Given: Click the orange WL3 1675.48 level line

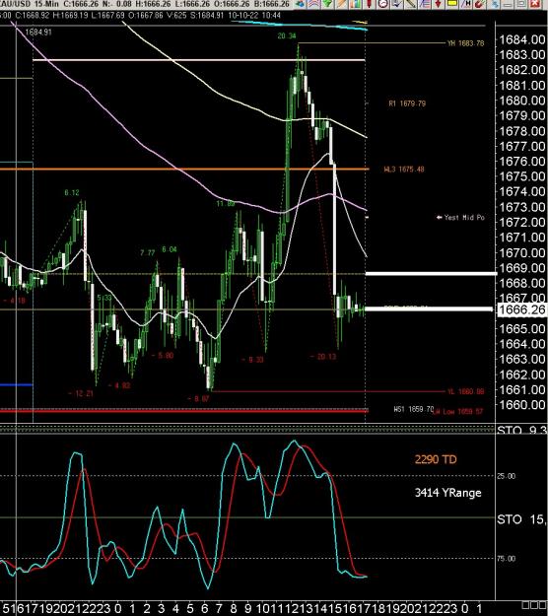Looking at the screenshot, I should [184, 169].
